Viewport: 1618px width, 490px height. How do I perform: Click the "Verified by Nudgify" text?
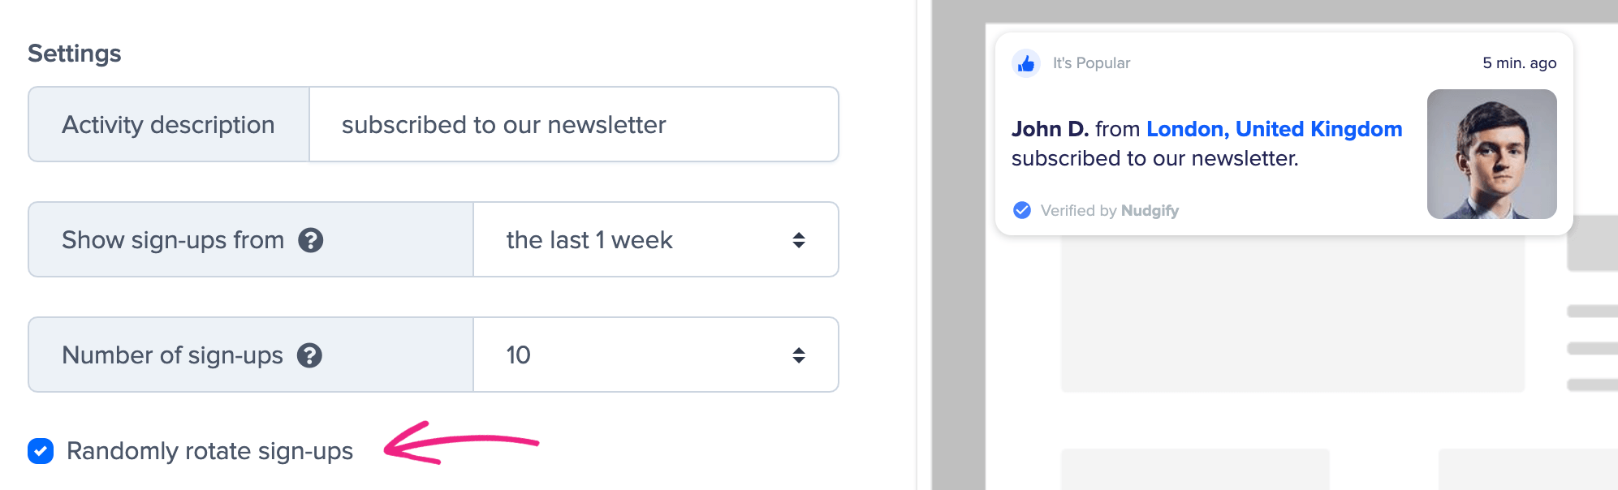[x=1109, y=211]
